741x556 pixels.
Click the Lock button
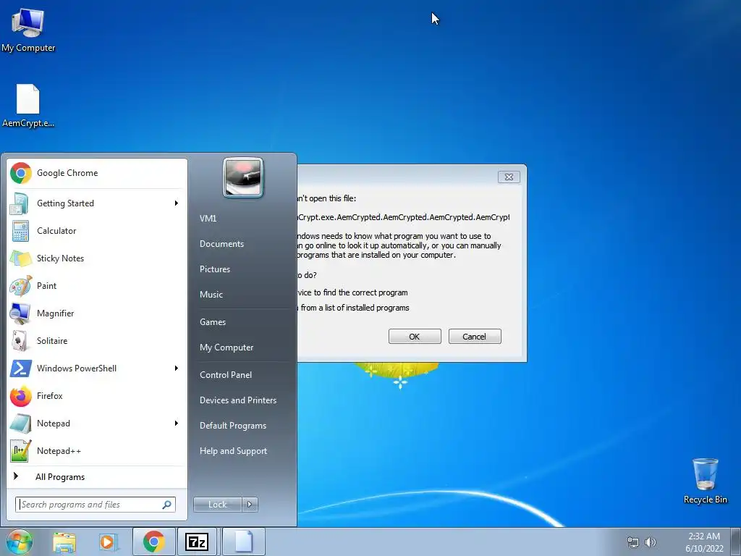coord(218,505)
